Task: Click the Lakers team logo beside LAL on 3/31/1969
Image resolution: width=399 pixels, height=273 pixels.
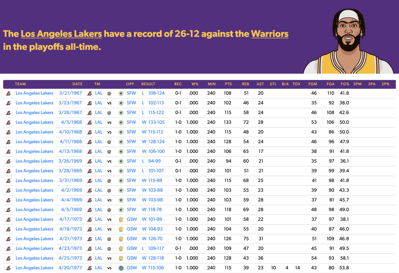Action: tap(89, 180)
